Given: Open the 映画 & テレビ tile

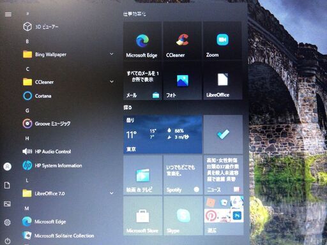Looking at the screenshot, I should (142, 175).
